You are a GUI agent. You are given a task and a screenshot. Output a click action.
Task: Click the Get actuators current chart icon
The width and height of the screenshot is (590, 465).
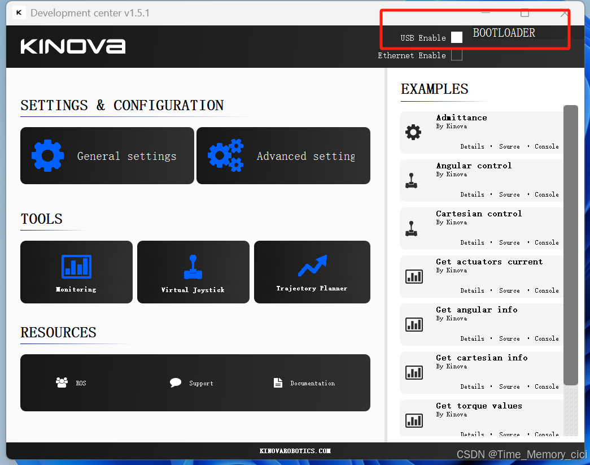pyautogui.click(x=414, y=276)
